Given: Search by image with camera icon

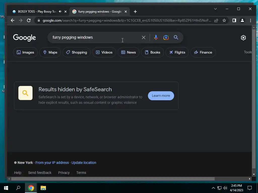Looking at the screenshot, I should [x=166, y=37].
